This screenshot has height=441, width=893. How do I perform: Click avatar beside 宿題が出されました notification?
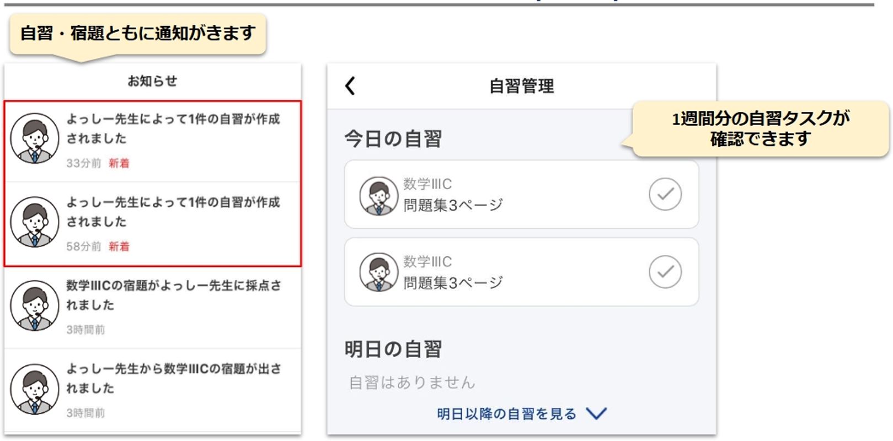click(34, 389)
